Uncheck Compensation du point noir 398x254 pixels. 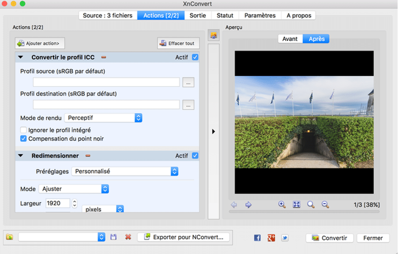pos(23,138)
